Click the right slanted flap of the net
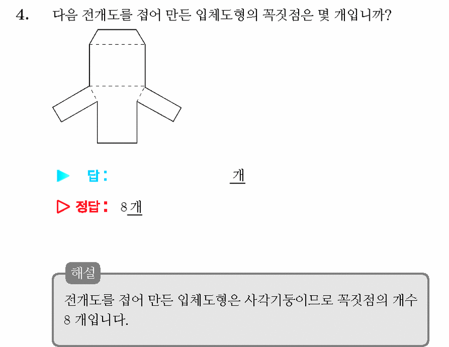 pyautogui.click(x=159, y=104)
